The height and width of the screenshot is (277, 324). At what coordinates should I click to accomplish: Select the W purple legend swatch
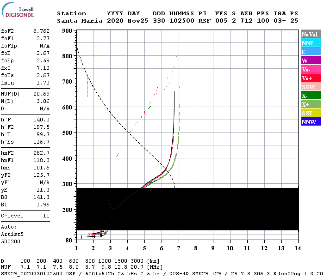pos(311,60)
